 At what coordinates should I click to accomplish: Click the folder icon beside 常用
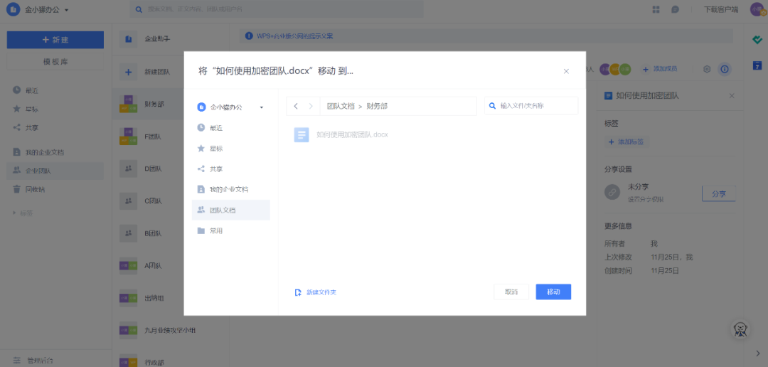(x=201, y=230)
